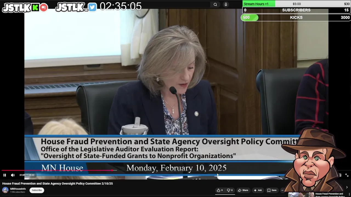Click the red video progress bar
The width and height of the screenshot is (351, 197).
click(x=58, y=170)
